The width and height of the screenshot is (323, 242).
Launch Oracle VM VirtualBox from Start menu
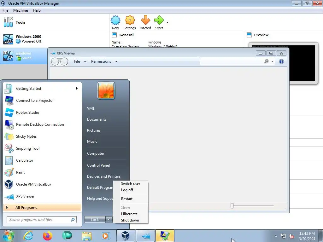pyautogui.click(x=42, y=184)
